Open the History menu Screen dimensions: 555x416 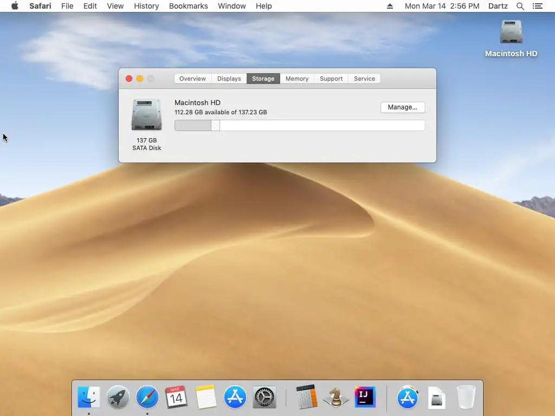point(146,6)
